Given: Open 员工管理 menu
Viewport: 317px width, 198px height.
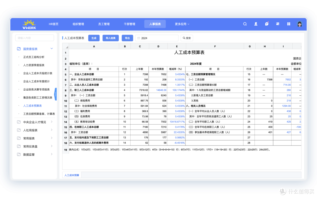Looking at the screenshot, I should [x=104, y=24].
